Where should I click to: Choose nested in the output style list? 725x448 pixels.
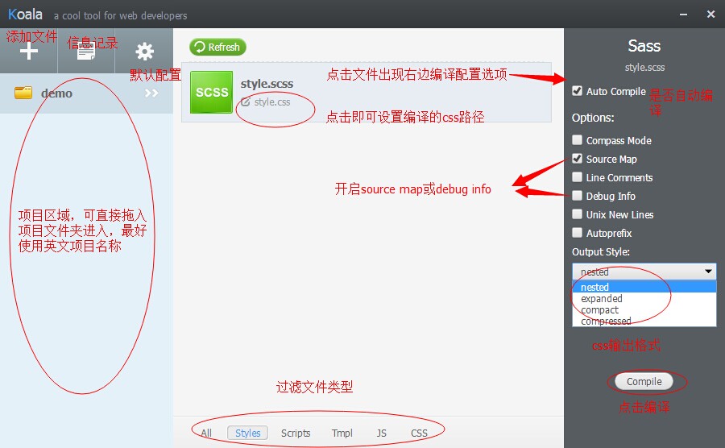(x=644, y=287)
